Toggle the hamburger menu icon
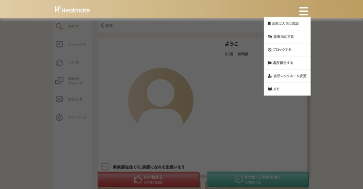The width and height of the screenshot is (363, 189). 303,11
